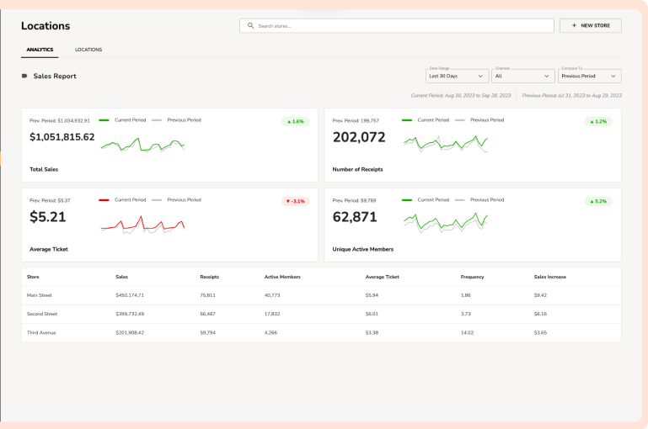The height and width of the screenshot is (429, 648).
Task: Select the Second Street store row
Action: coord(321,314)
